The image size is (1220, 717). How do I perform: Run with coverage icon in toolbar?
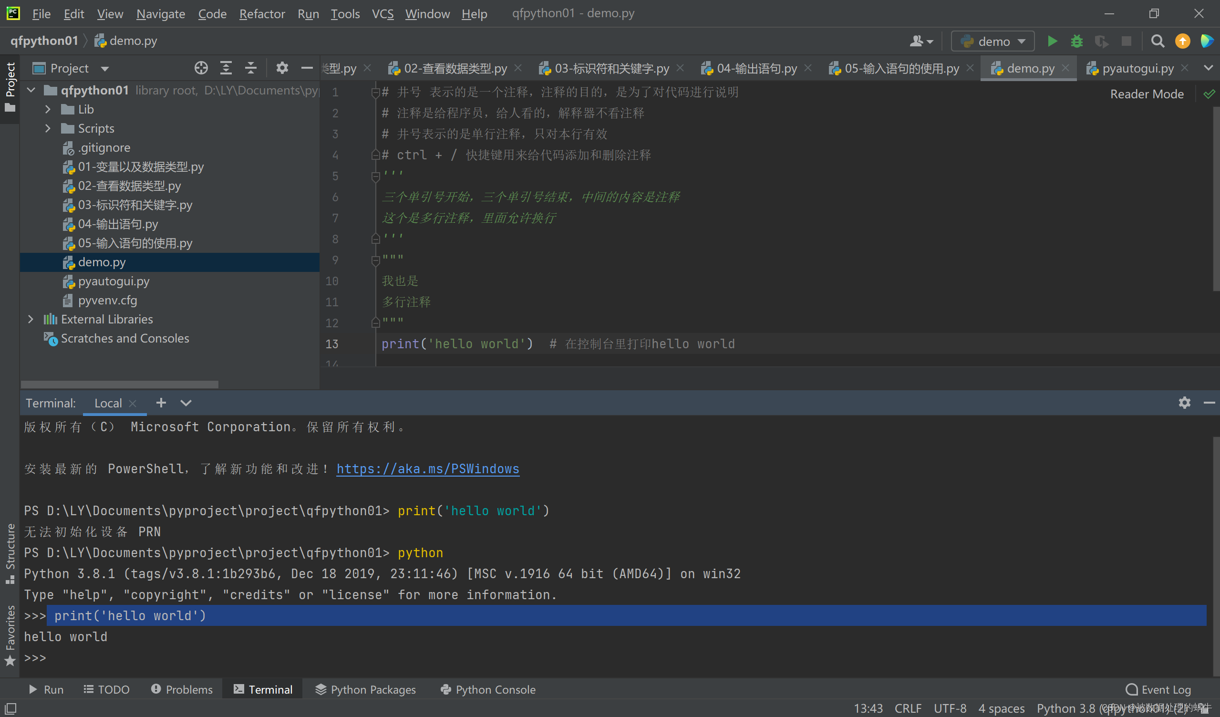point(1101,41)
